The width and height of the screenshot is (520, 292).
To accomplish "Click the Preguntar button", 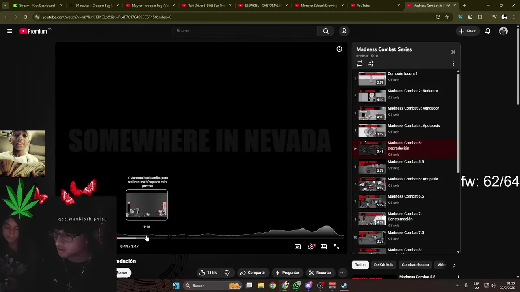I will coord(287,273).
